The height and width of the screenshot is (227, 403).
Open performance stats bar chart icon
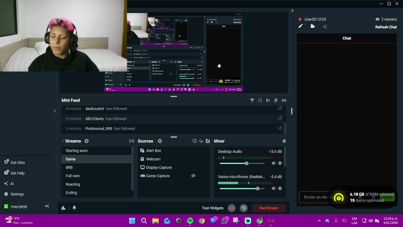pos(63,208)
